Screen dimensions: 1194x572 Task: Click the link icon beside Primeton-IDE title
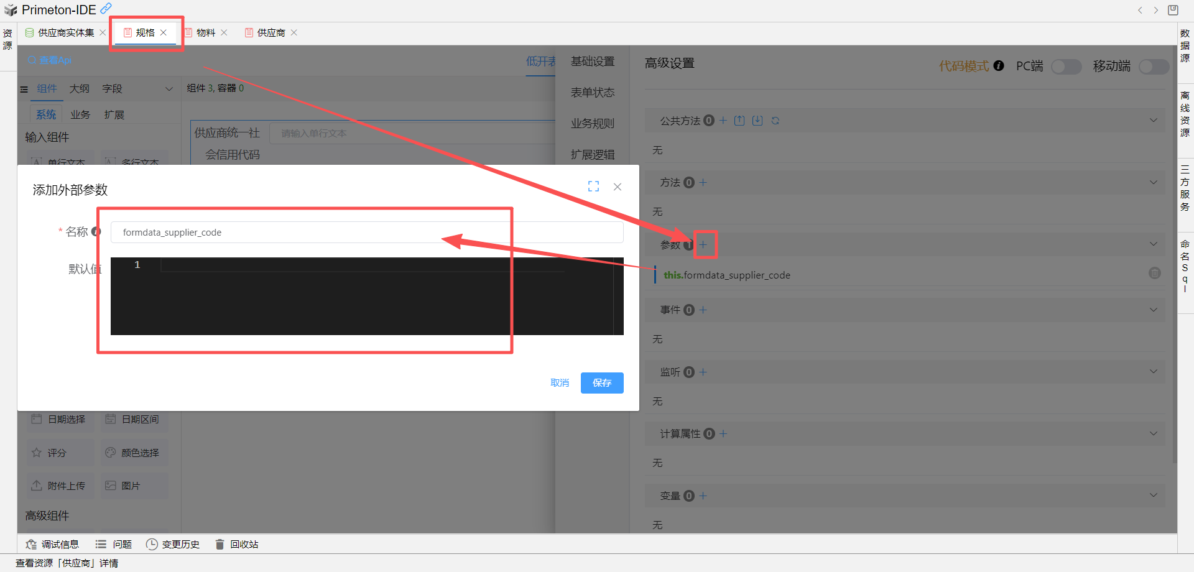(106, 9)
